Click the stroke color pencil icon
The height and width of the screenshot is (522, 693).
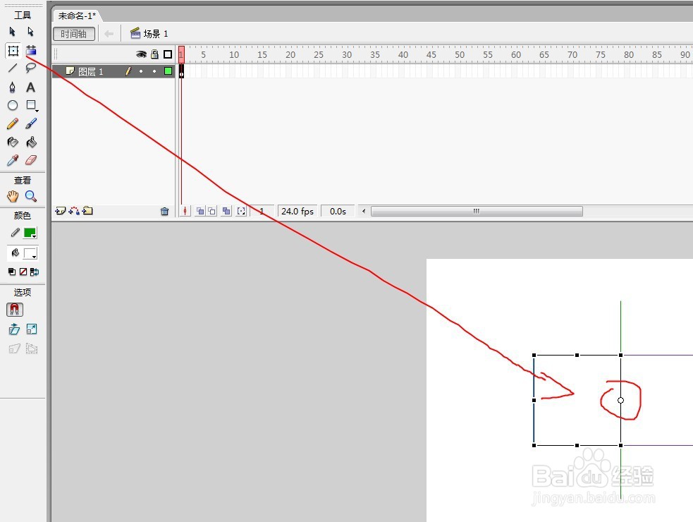click(15, 232)
